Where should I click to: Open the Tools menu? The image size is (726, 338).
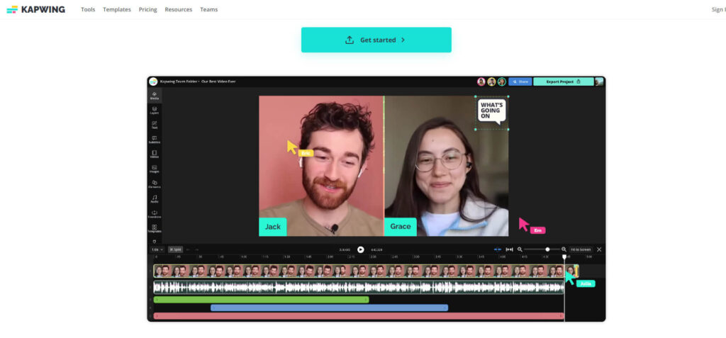[x=88, y=9]
